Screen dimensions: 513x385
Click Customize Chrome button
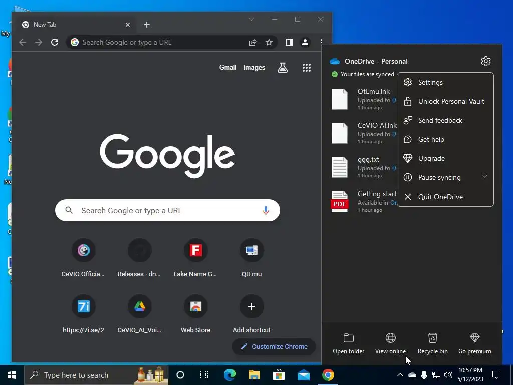click(274, 347)
